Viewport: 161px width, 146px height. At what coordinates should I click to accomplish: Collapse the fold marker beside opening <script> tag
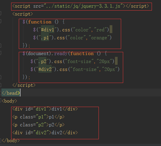coord(0,13)
